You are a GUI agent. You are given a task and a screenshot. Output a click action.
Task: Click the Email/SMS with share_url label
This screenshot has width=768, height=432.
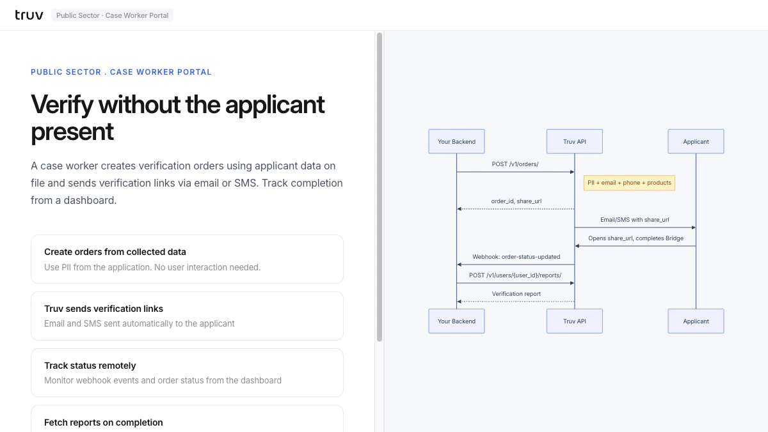(x=635, y=220)
